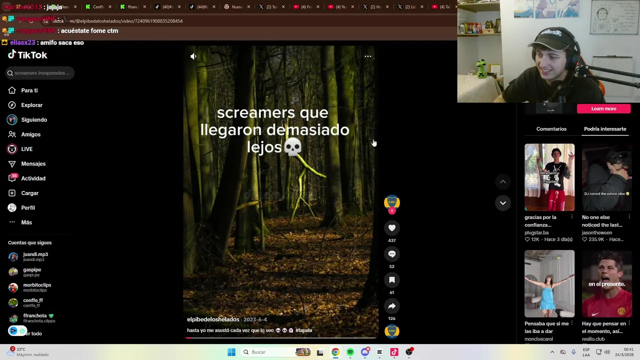Click the Mensajes paper-plane icon
This screenshot has height=360, width=640.
tap(12, 164)
